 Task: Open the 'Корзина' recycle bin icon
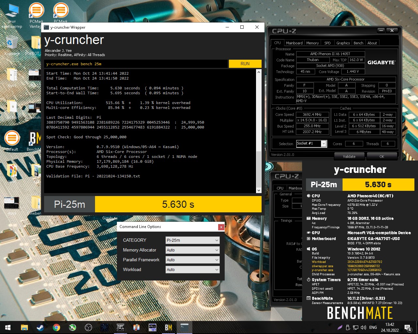click(12, 46)
